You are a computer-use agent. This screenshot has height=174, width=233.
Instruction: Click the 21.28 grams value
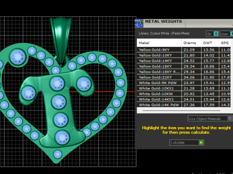(x=189, y=88)
